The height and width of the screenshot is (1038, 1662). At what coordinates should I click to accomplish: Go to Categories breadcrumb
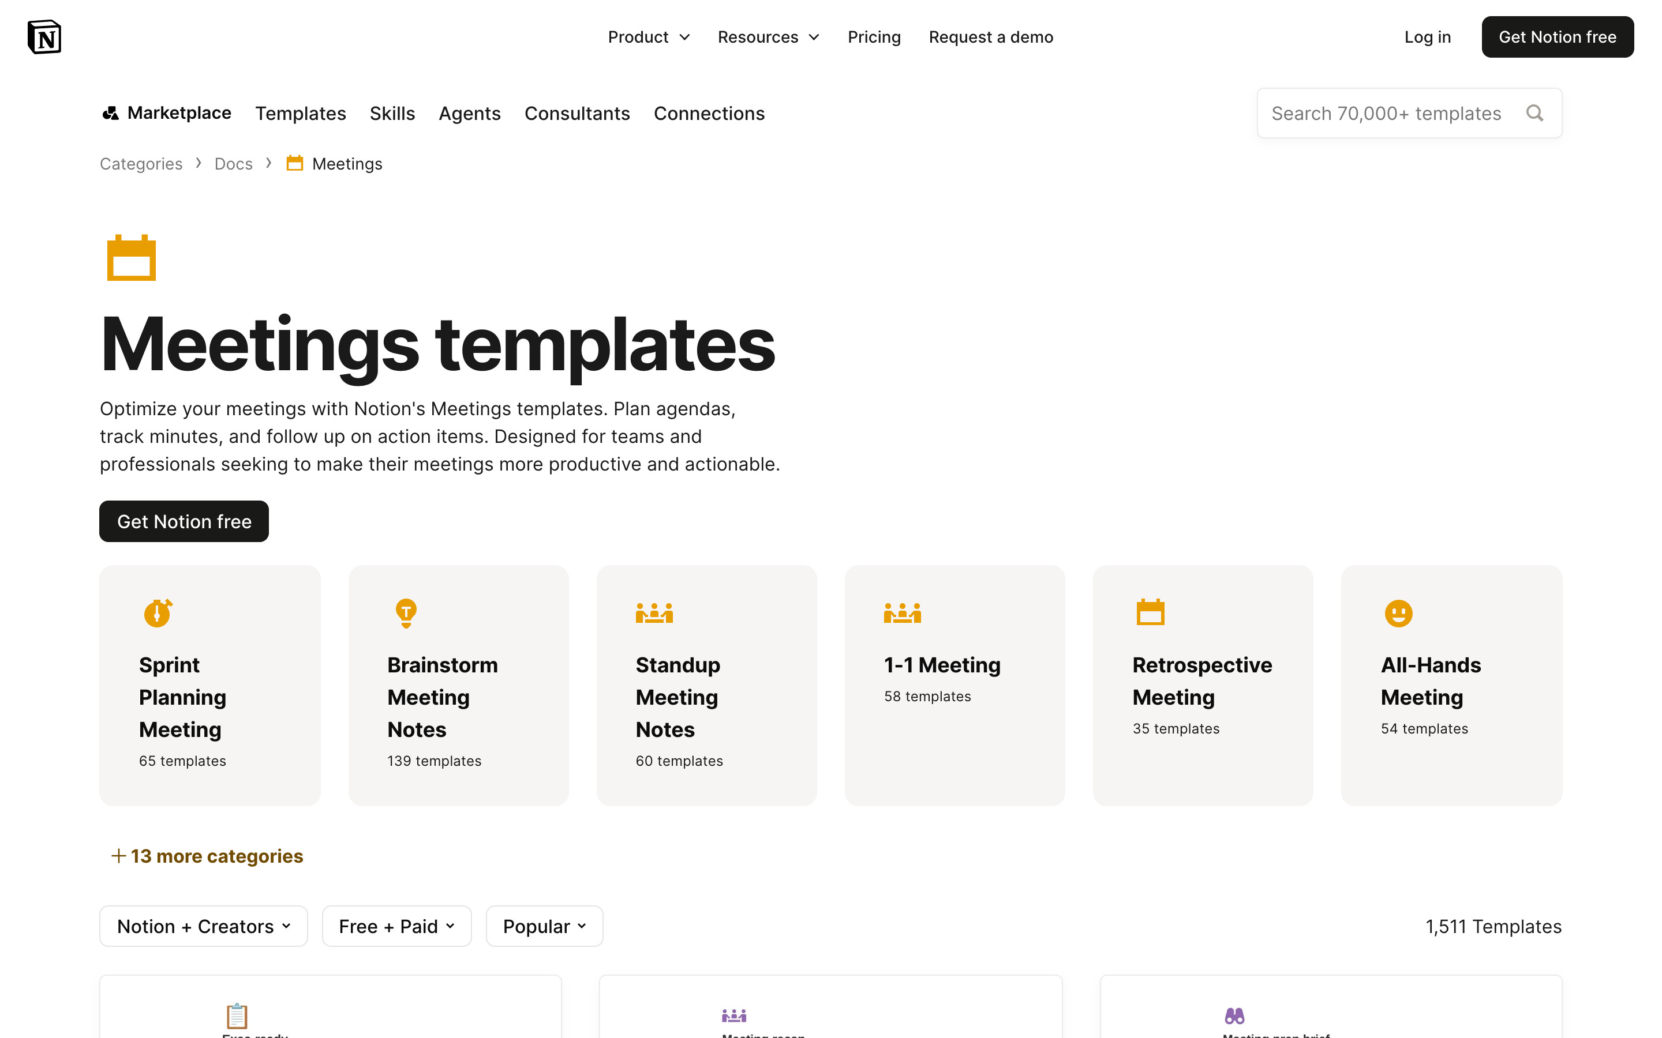[141, 163]
